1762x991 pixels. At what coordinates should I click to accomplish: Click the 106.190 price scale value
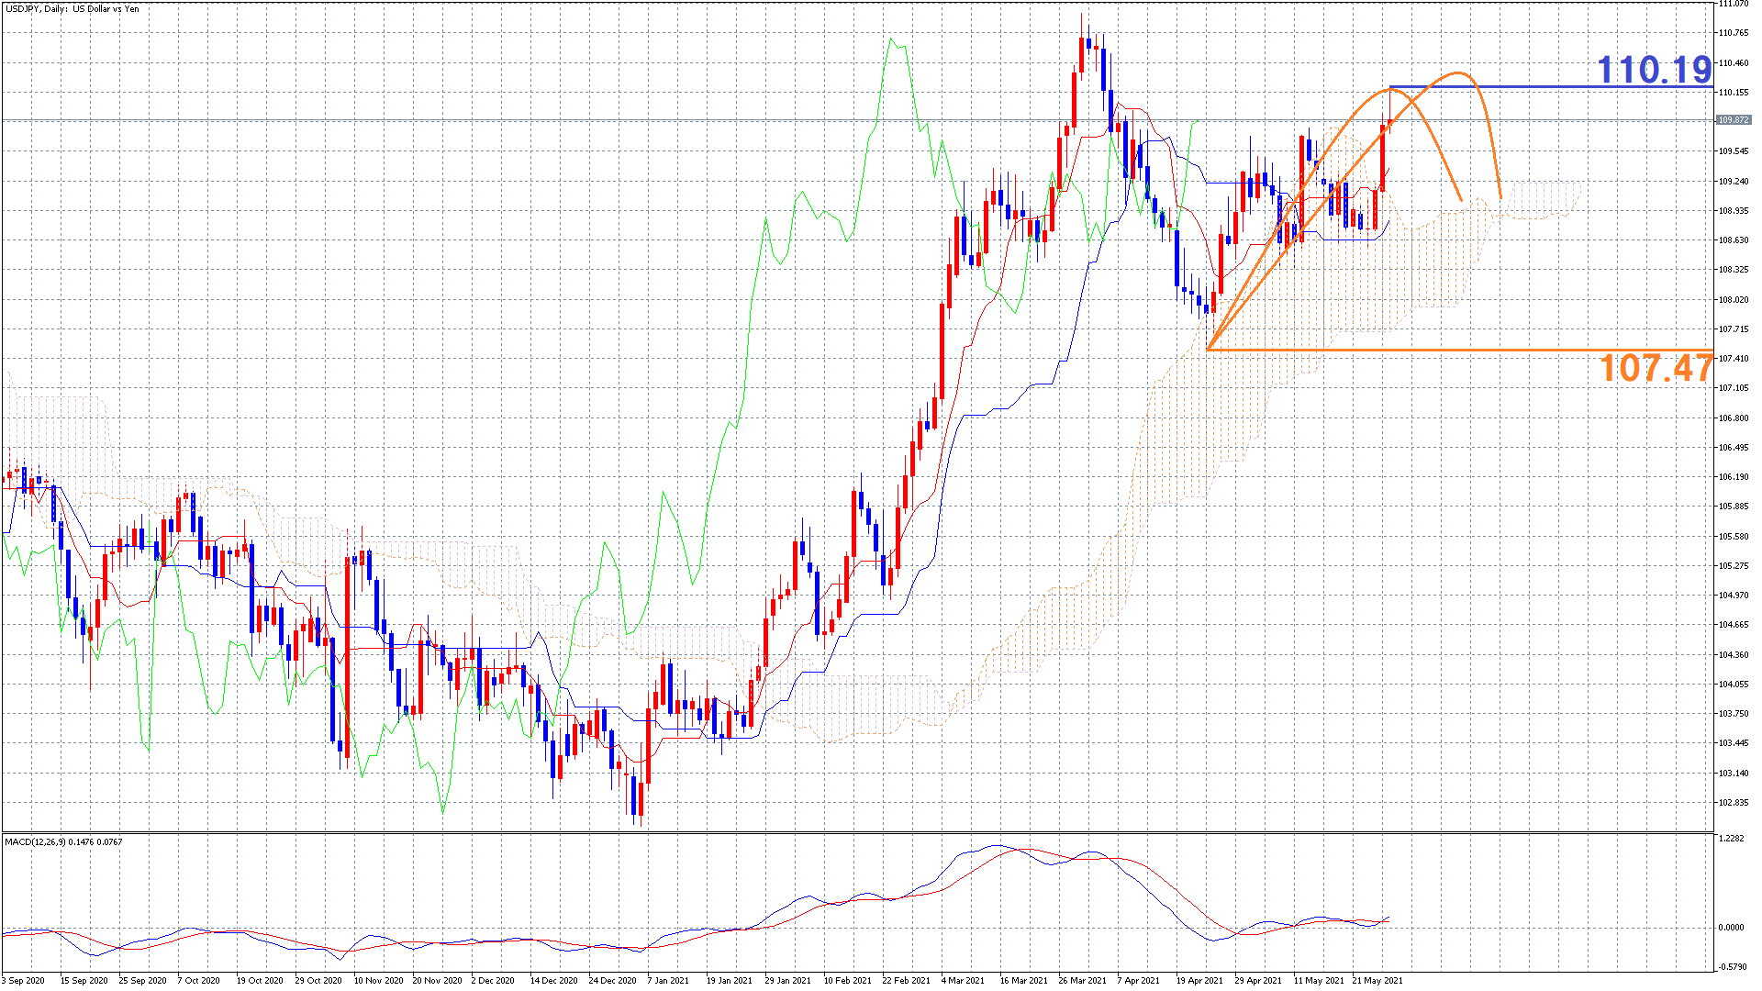tap(1734, 477)
